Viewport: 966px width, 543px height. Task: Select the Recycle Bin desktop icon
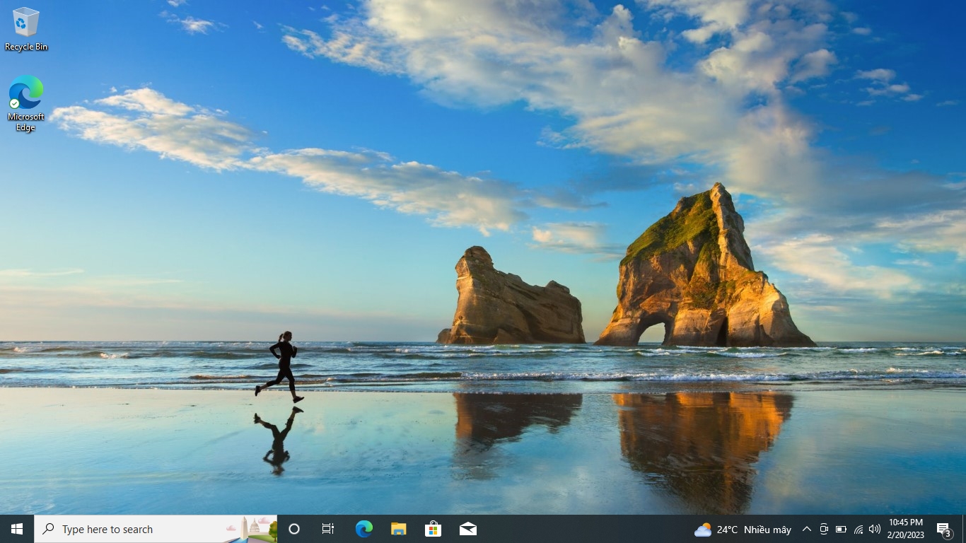point(26,29)
